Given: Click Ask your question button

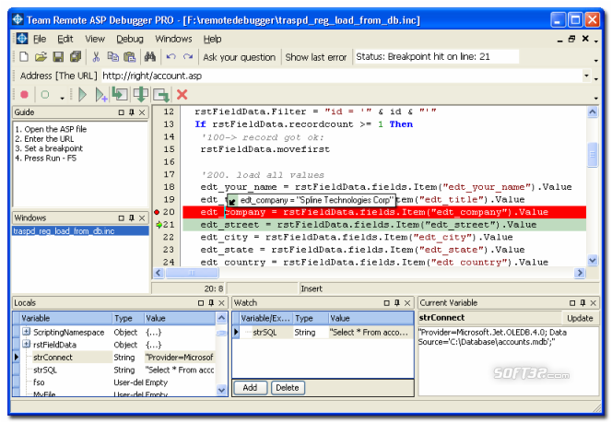Looking at the screenshot, I should pos(240,57).
